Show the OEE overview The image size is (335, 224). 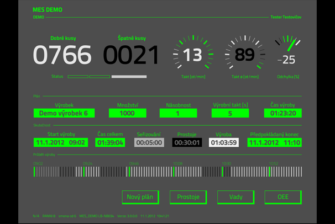click(282, 197)
